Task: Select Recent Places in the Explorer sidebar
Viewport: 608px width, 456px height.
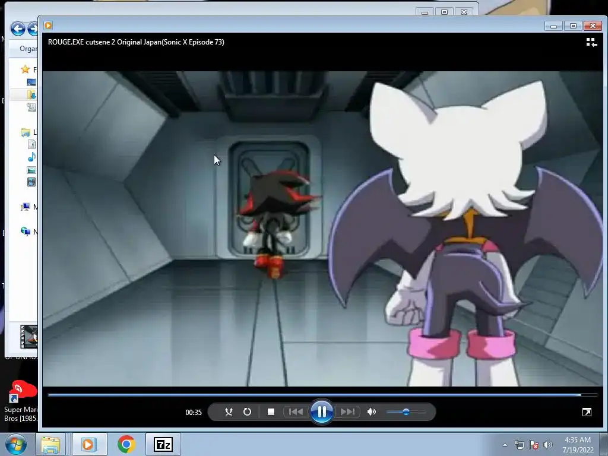Action: [x=31, y=107]
